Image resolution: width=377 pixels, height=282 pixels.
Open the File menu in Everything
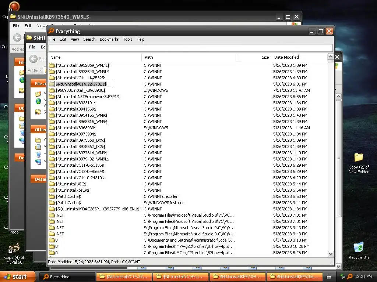pos(52,39)
